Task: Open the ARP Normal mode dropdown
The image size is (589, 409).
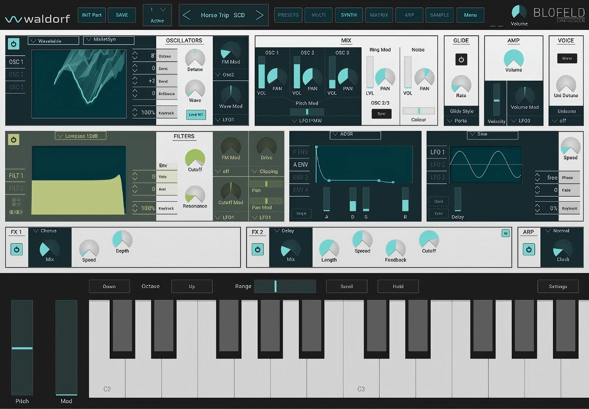Action: coord(562,231)
